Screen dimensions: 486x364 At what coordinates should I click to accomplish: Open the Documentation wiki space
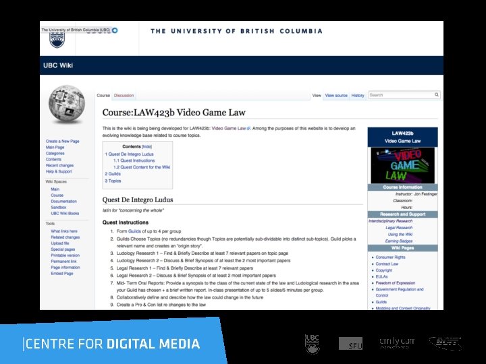64,201
